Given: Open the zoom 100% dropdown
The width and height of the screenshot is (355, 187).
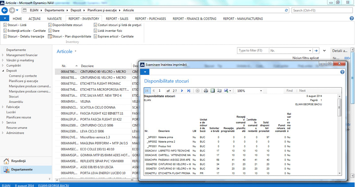Looking at the screenshot, I should pyautogui.click(x=261, y=91).
